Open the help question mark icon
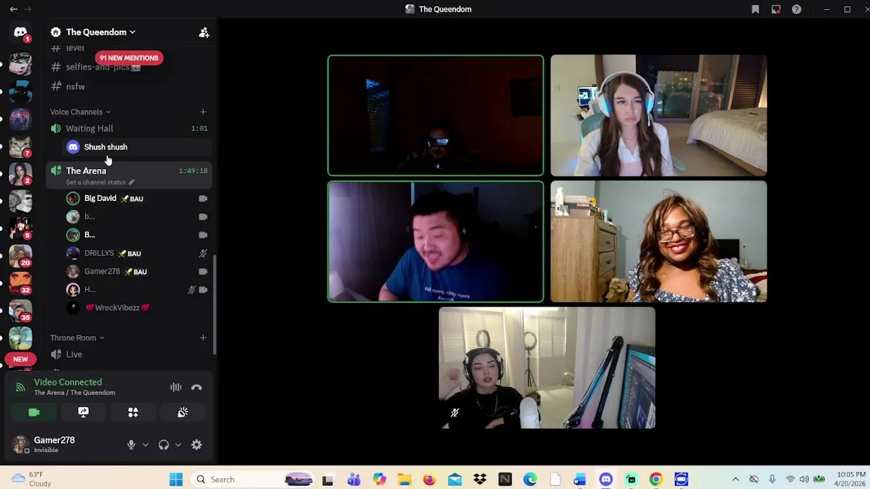Image resolution: width=870 pixels, height=489 pixels. point(797,9)
